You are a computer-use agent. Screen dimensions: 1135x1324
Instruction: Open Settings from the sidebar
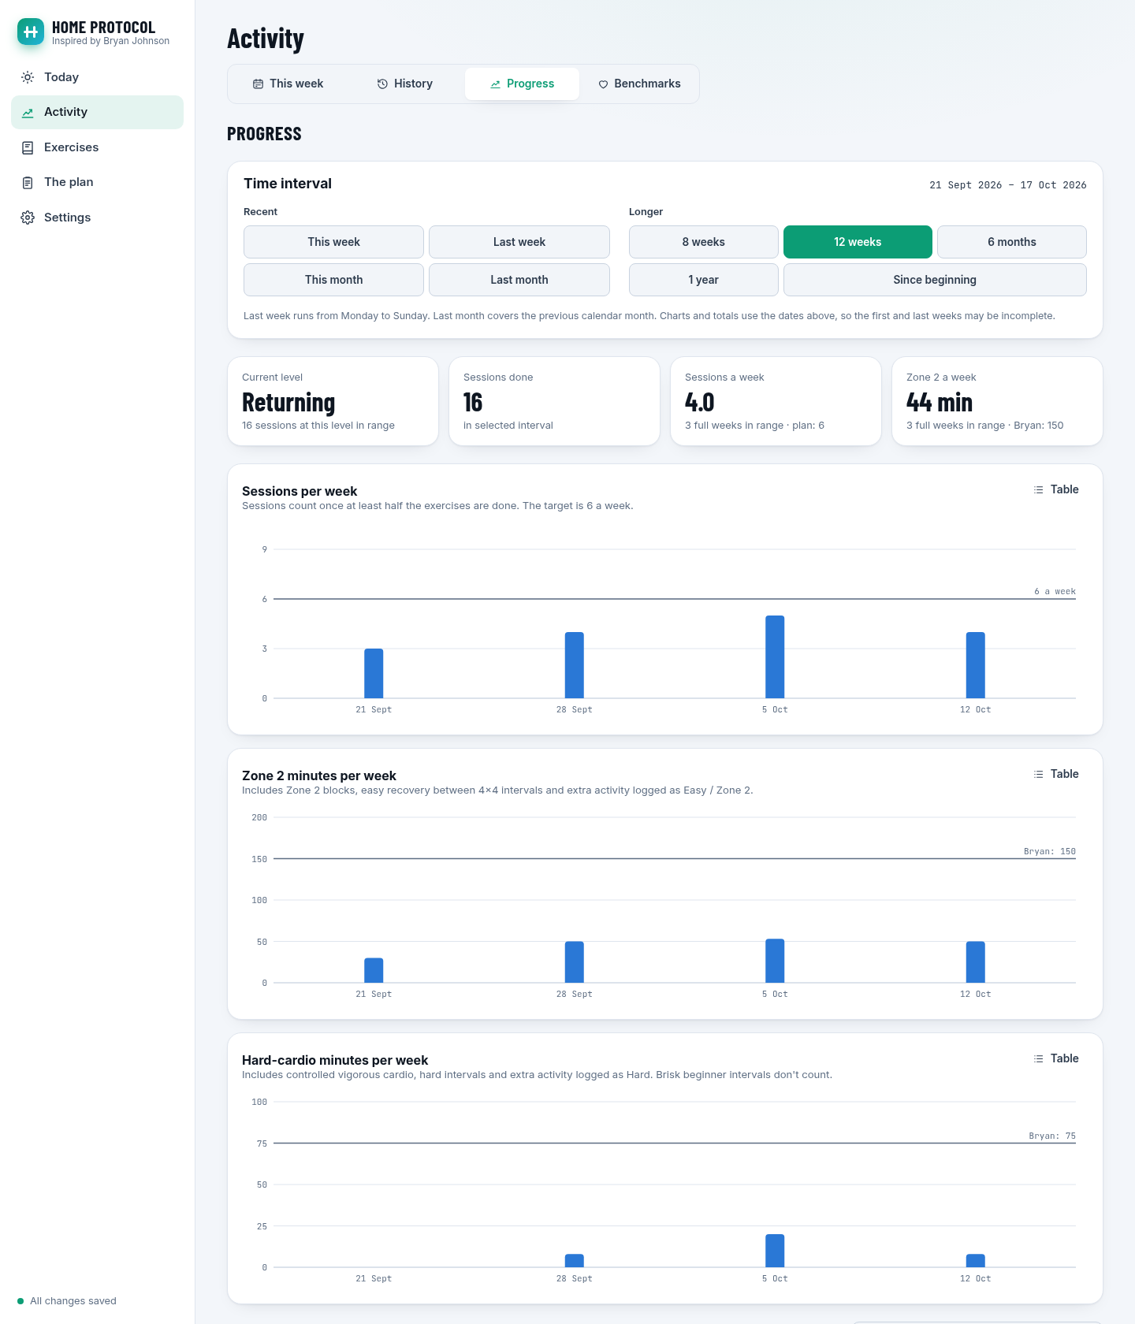coord(97,218)
